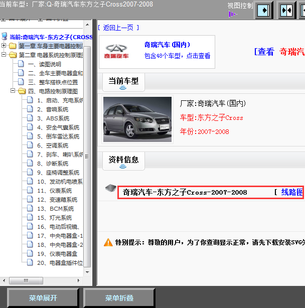Click the tree vertical scrollbar thumb
Viewport: 305px width, 308px height.
(x=87, y=157)
